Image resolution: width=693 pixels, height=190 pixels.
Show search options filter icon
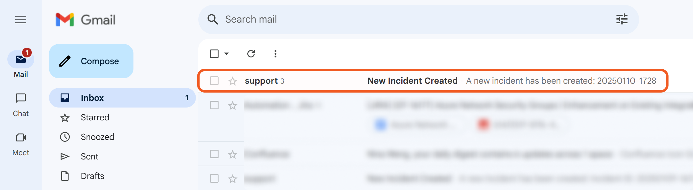[x=622, y=19]
